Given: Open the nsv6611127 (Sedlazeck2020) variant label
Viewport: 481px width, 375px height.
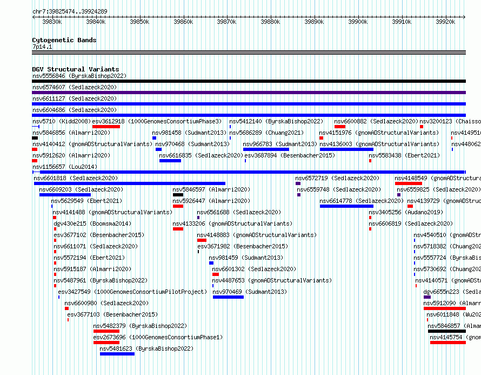Looking at the screenshot, I should [75, 98].
